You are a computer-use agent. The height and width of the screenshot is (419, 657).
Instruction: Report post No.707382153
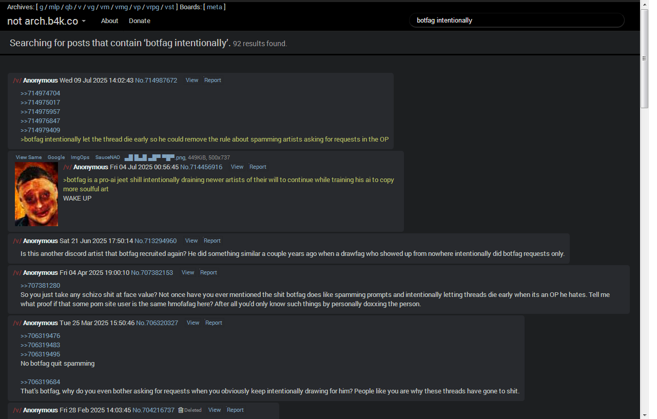tap(208, 272)
